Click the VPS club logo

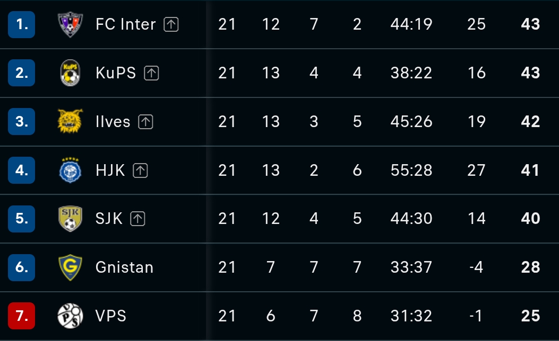70,316
